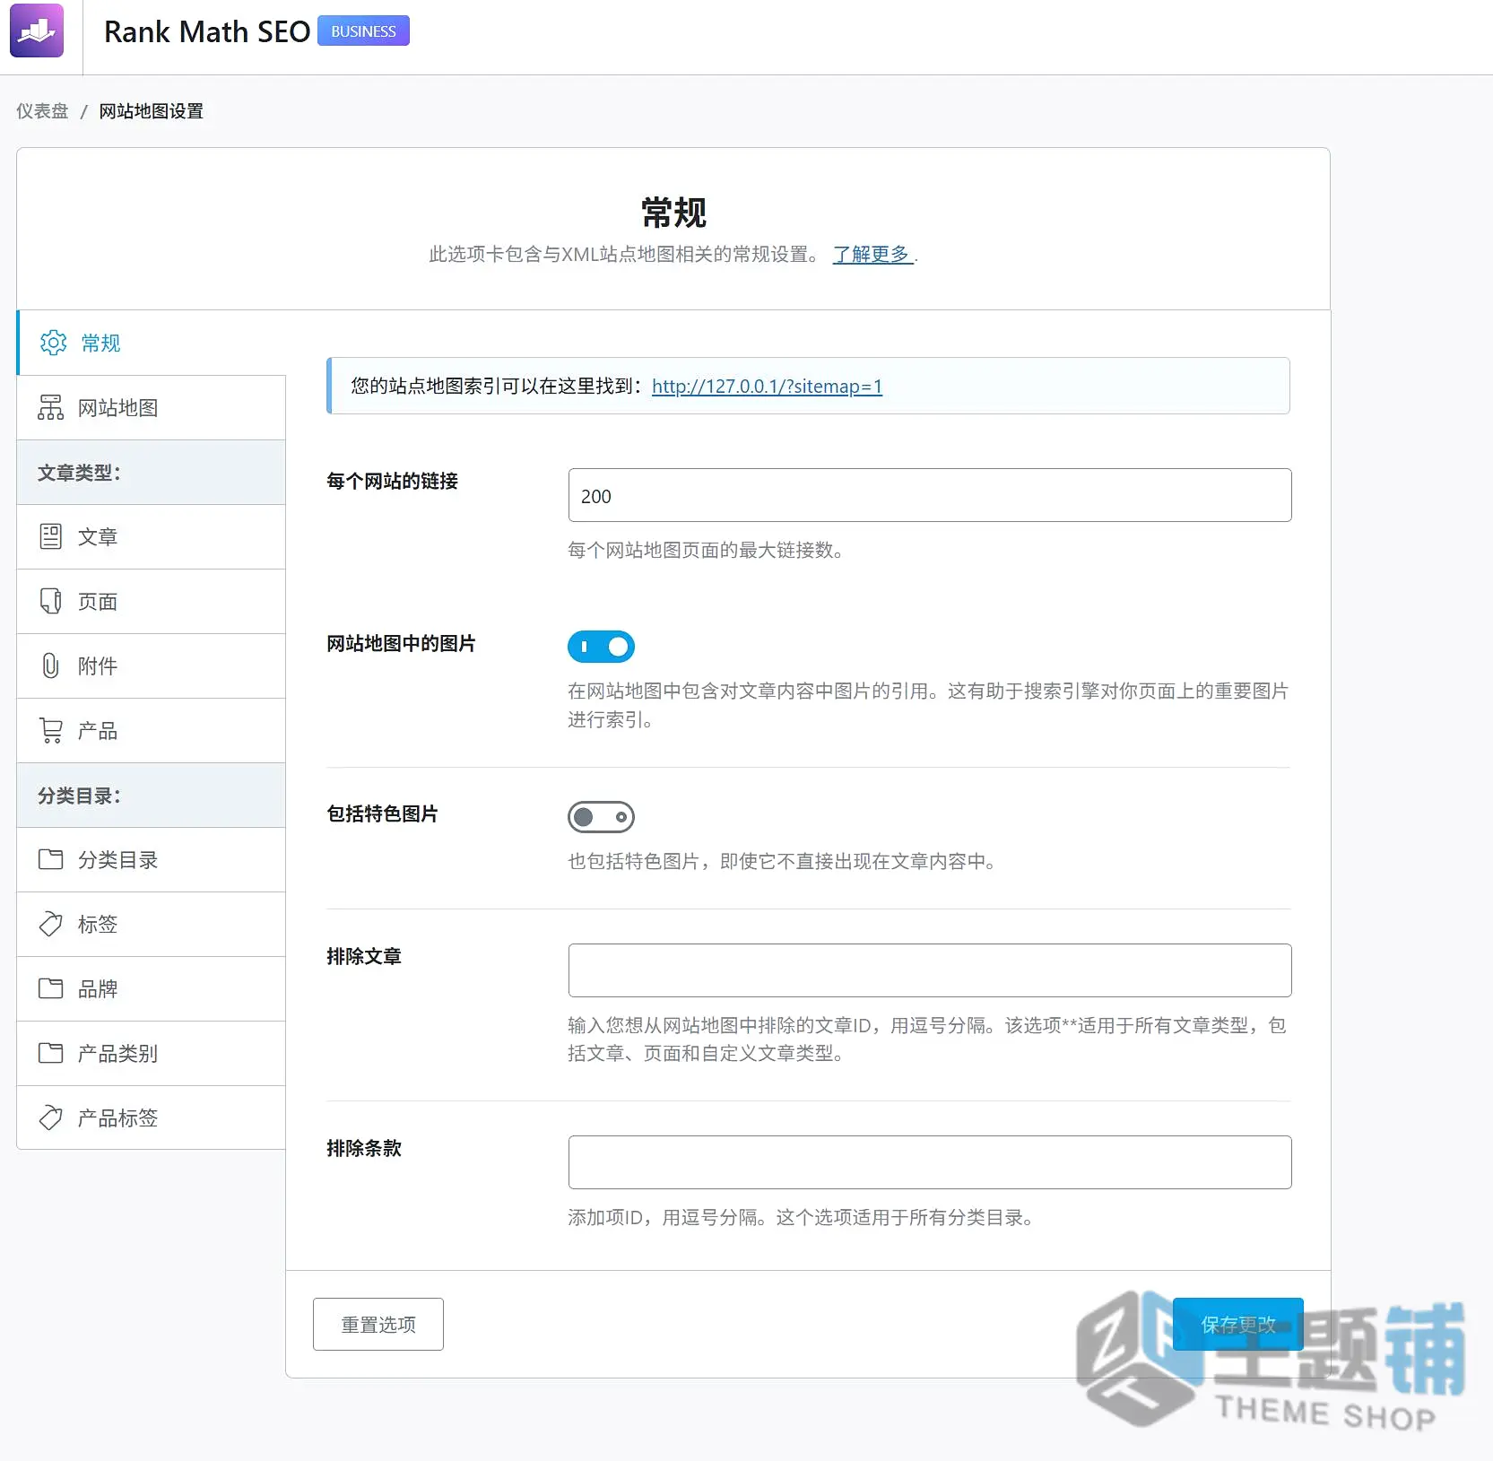Enable the 包括特色图片 toggle
This screenshot has height=1461, width=1493.
click(601, 817)
